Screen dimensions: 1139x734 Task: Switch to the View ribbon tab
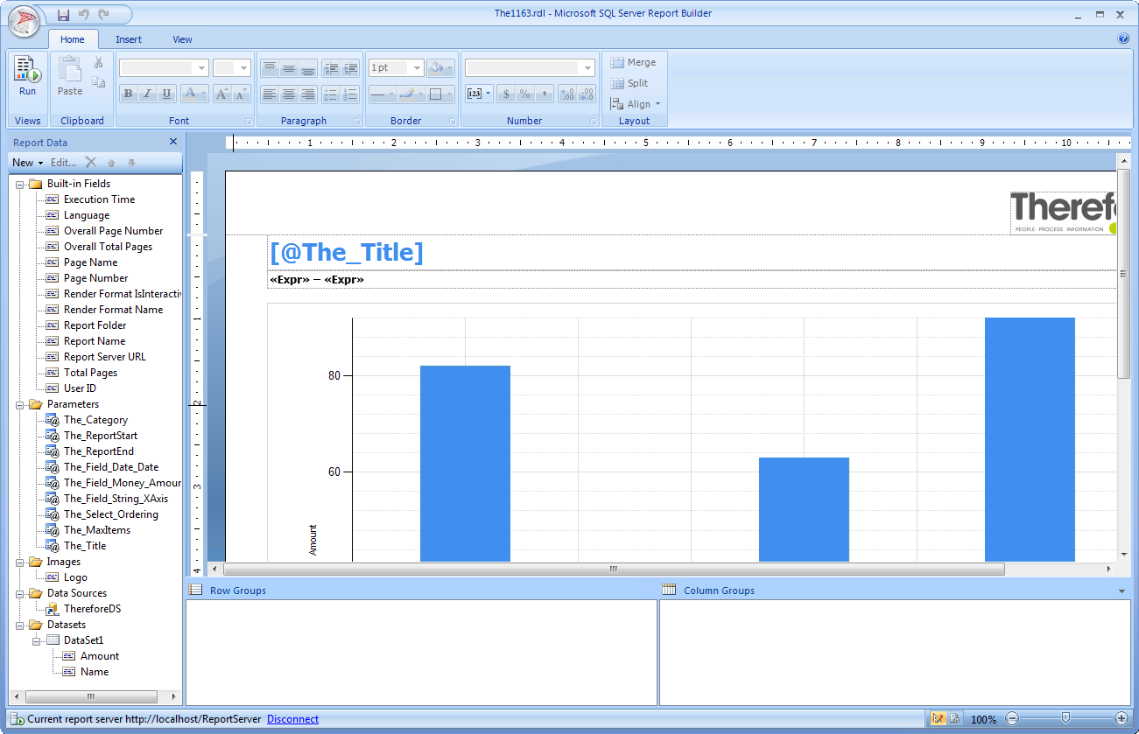coord(182,38)
